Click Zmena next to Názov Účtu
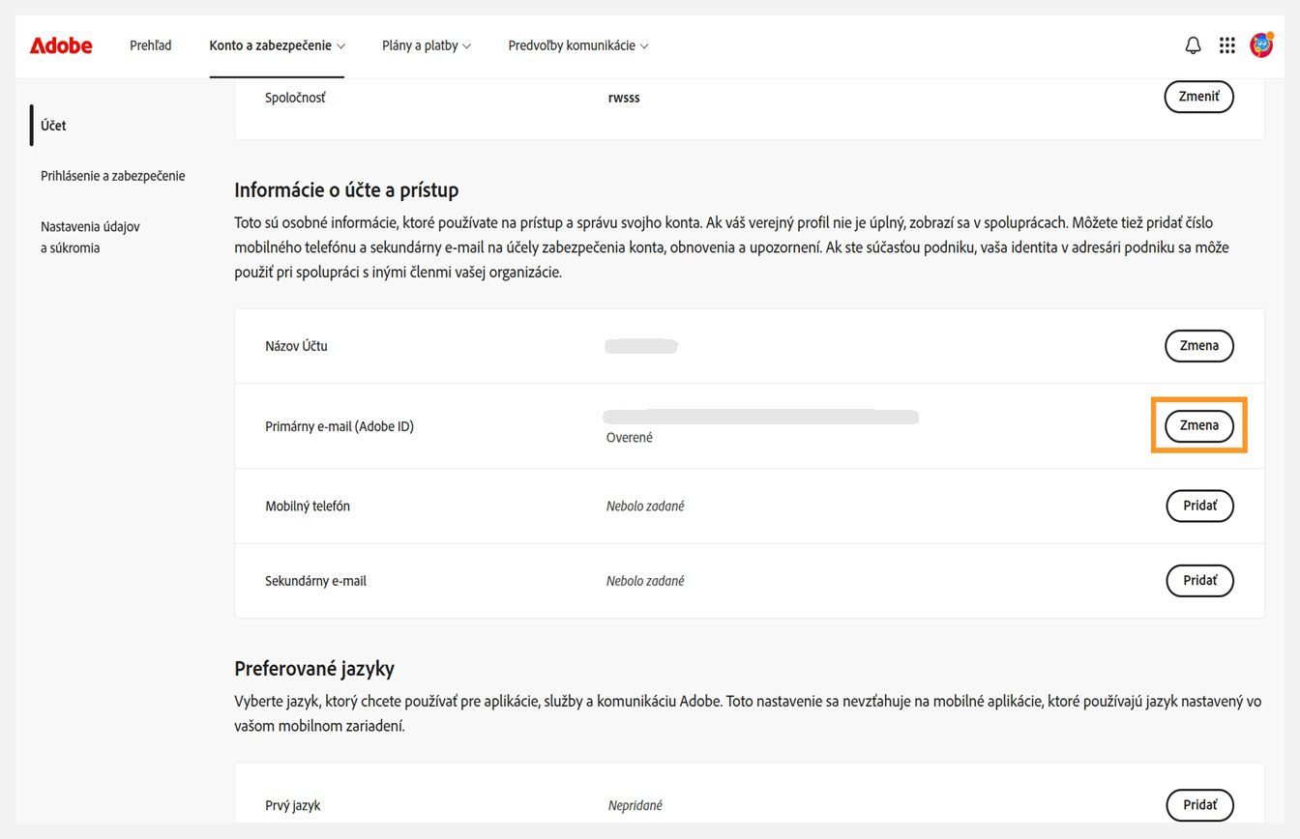Screen dimensions: 1300x839 (x=1198, y=345)
